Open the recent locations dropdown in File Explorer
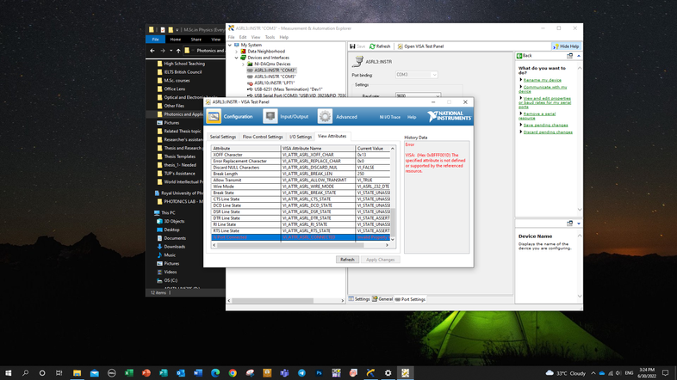 (x=171, y=51)
